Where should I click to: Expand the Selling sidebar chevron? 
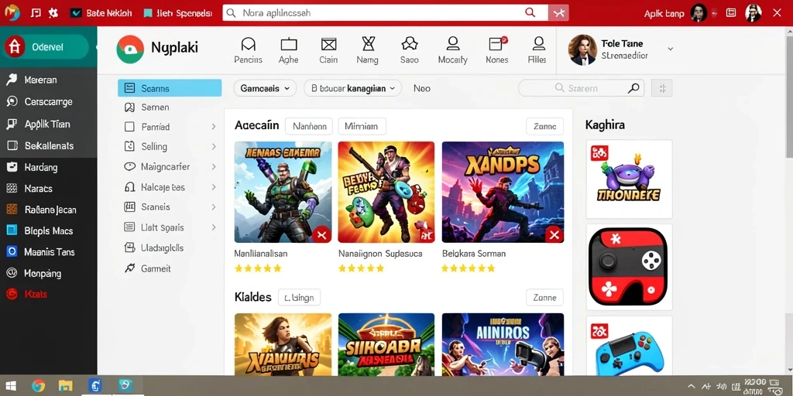pyautogui.click(x=214, y=146)
